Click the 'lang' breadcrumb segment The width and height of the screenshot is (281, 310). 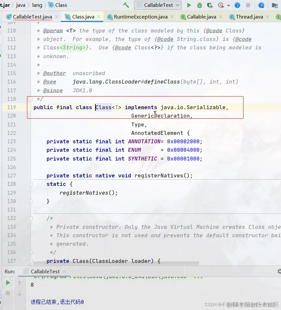pyautogui.click(x=37, y=5)
